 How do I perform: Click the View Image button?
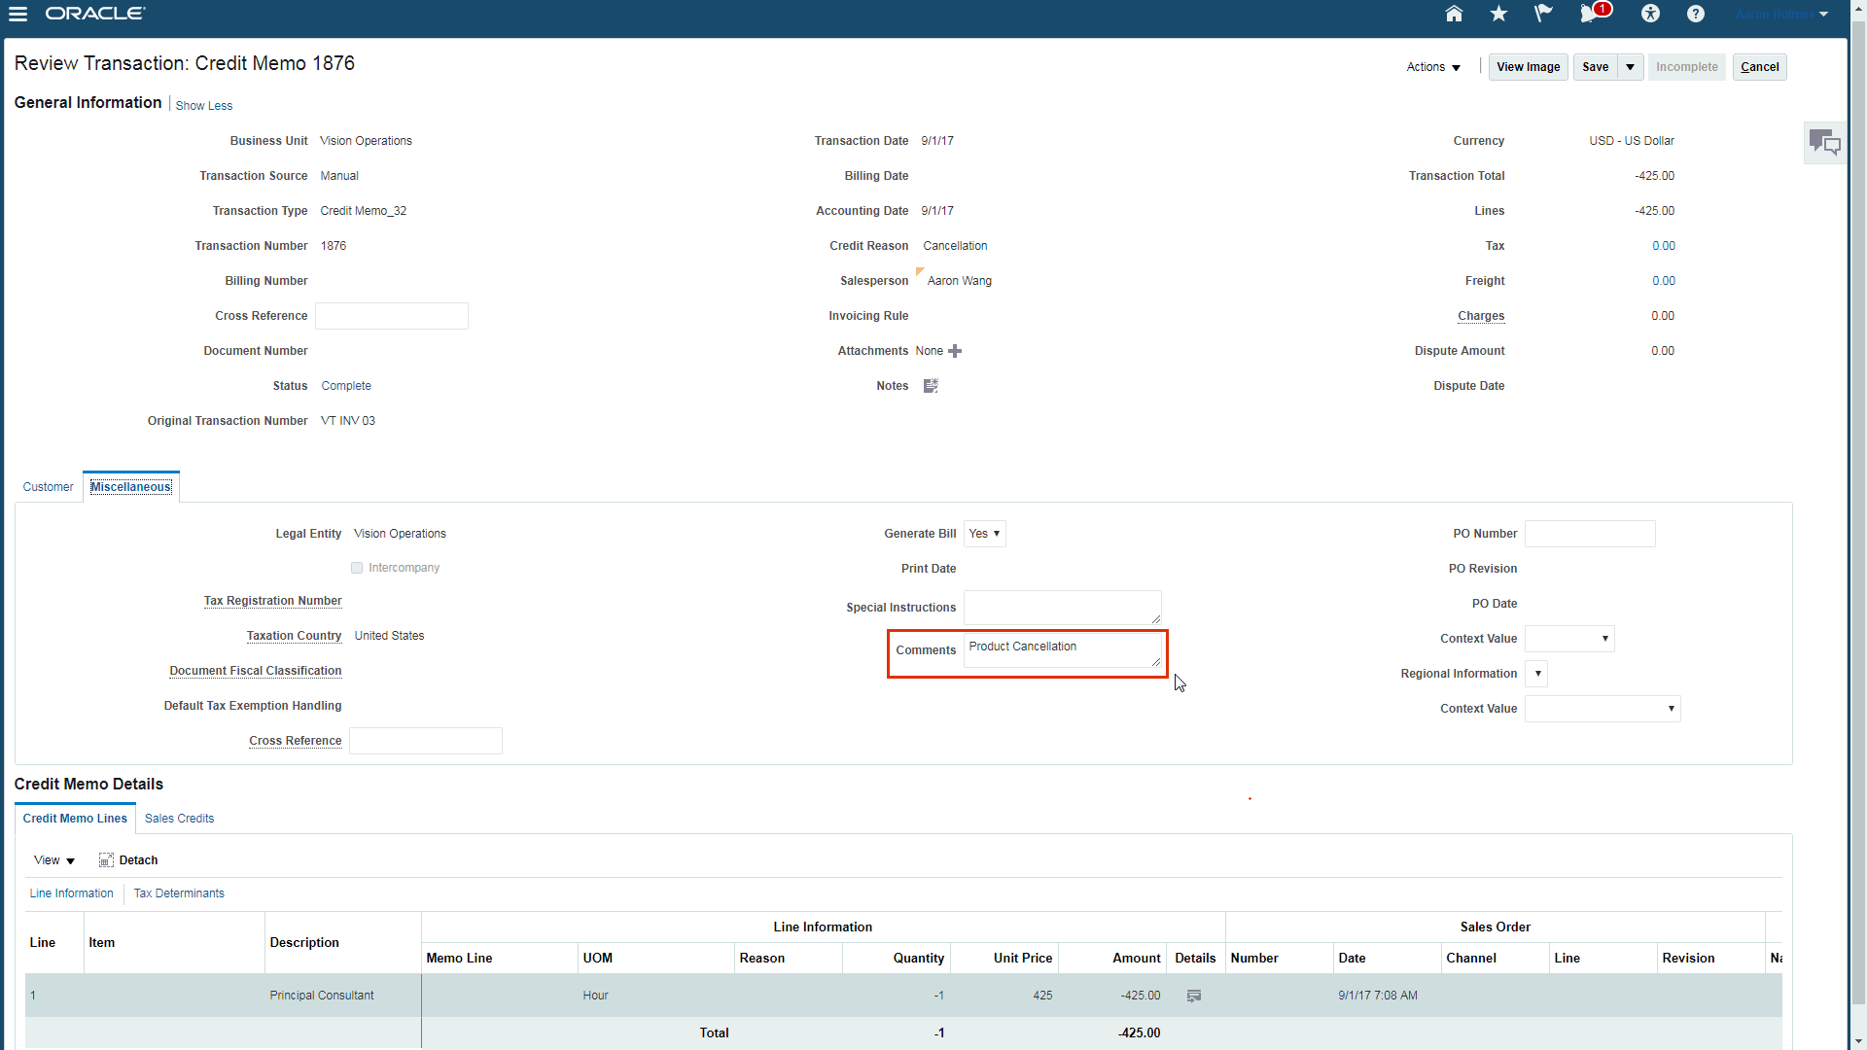pyautogui.click(x=1528, y=67)
